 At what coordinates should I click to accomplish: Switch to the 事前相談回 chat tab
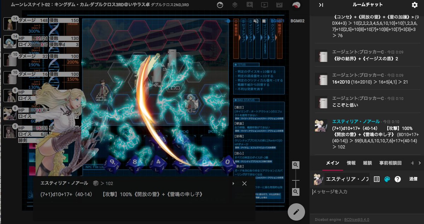point(390,163)
